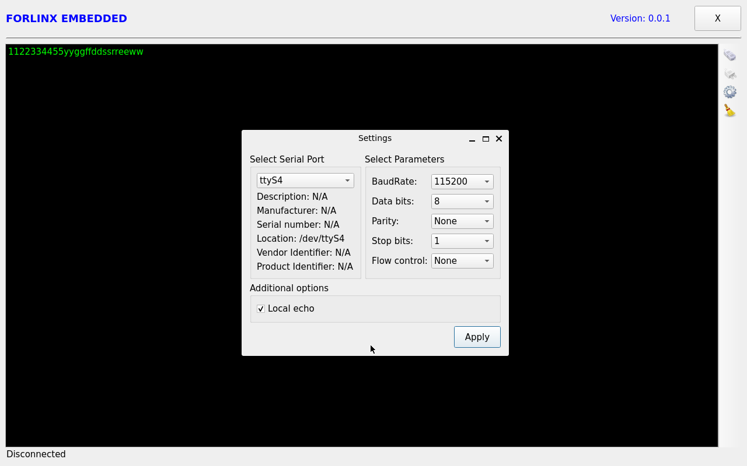This screenshot has height=466, width=747.
Task: Expand the BaudRate 115200 dropdown
Action: [x=462, y=182]
